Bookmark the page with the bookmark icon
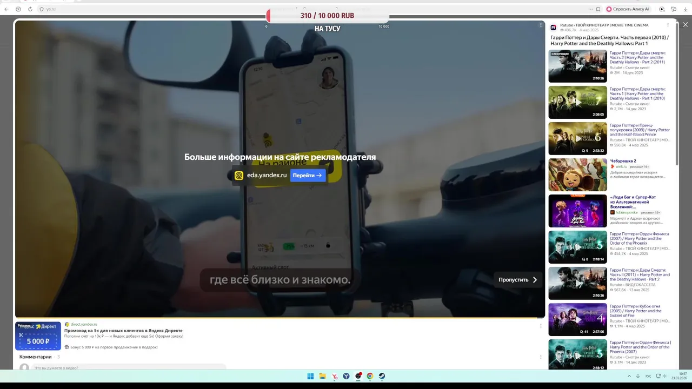This screenshot has width=692, height=389. [x=598, y=9]
